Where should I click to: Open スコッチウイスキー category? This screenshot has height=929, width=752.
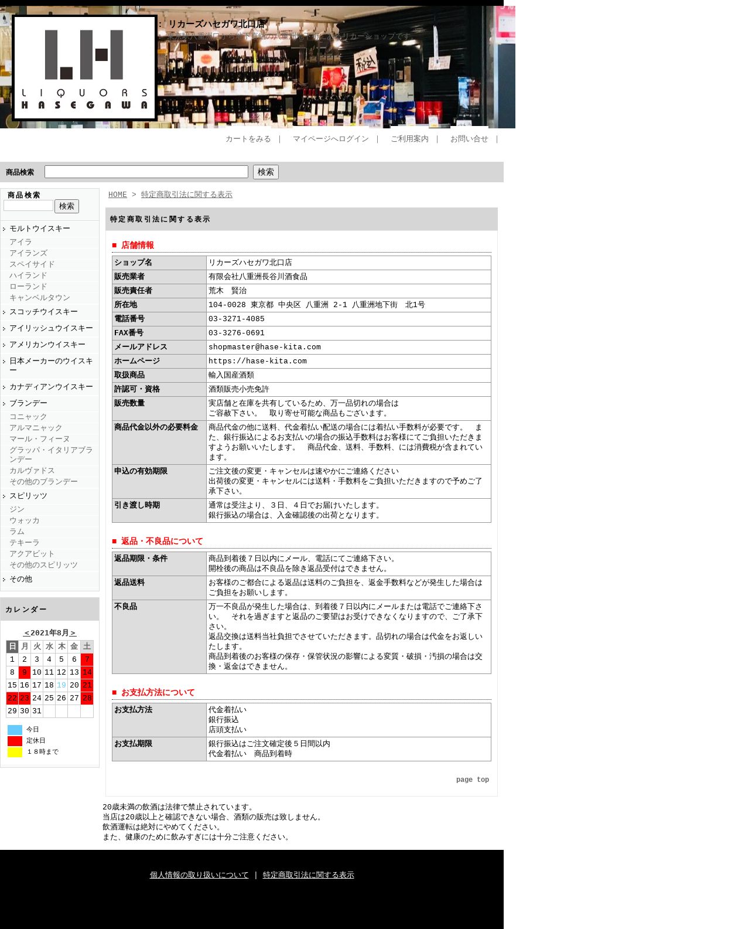click(43, 312)
